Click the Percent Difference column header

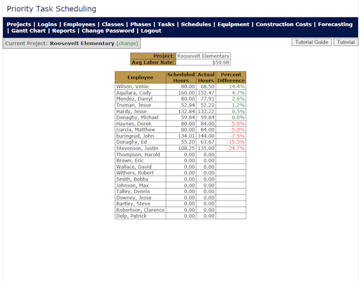[x=231, y=77]
